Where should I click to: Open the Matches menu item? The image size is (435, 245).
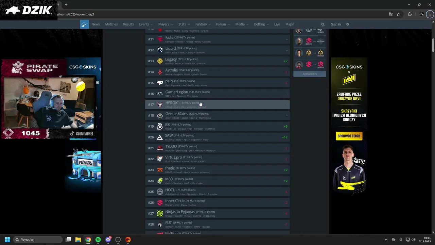click(111, 24)
